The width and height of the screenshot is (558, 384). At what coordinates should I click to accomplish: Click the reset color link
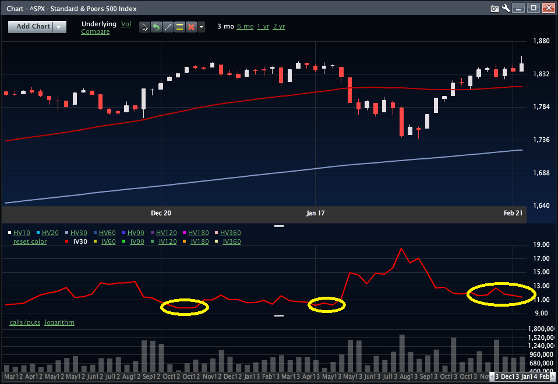30,241
